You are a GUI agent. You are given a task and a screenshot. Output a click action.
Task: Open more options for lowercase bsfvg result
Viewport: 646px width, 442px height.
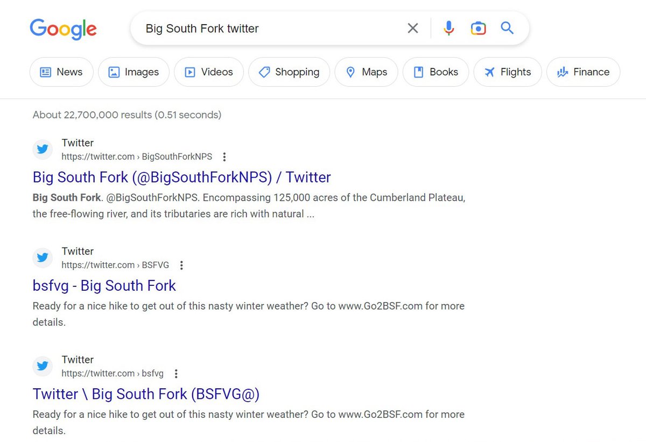(x=176, y=374)
